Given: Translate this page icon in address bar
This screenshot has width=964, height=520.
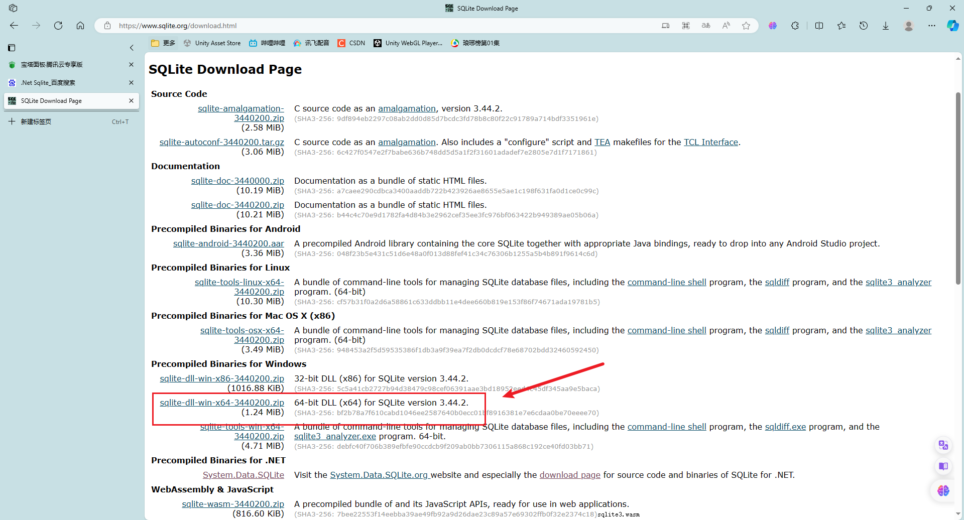Looking at the screenshot, I should [706, 26].
